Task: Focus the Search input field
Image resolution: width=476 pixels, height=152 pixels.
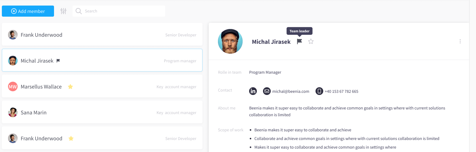Action: (x=123, y=11)
